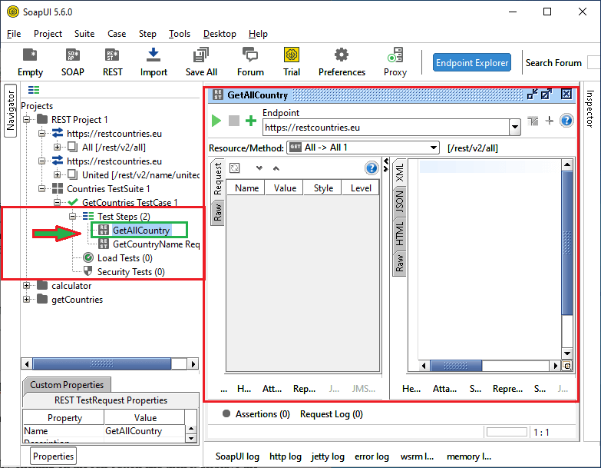Expand the getCountries project

26,299
